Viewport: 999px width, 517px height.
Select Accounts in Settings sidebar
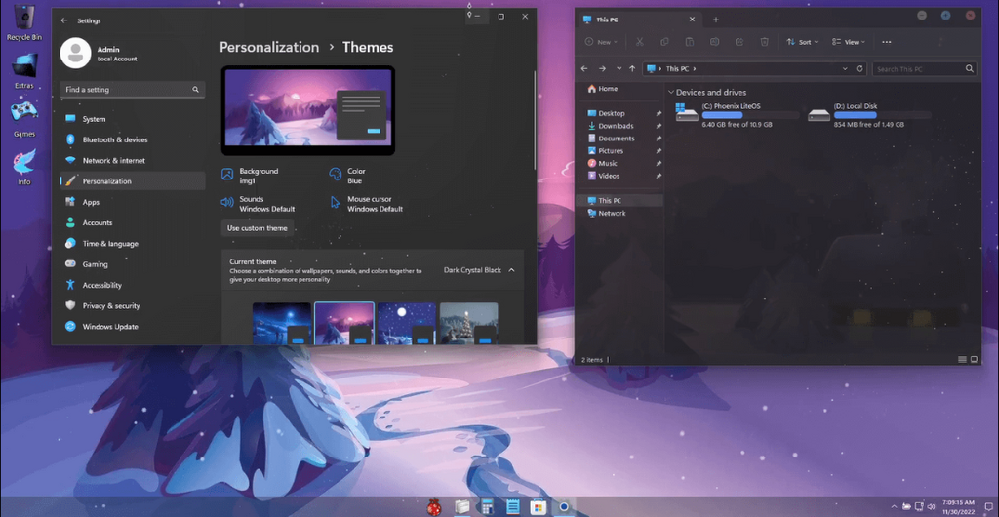tap(133, 222)
